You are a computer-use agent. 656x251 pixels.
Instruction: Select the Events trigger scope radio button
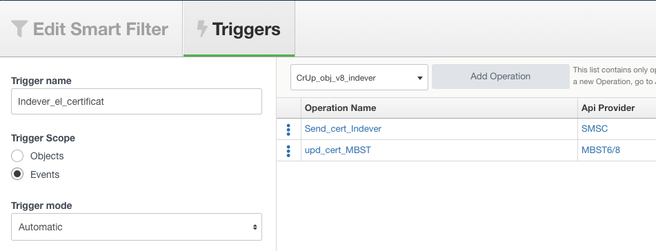17,174
